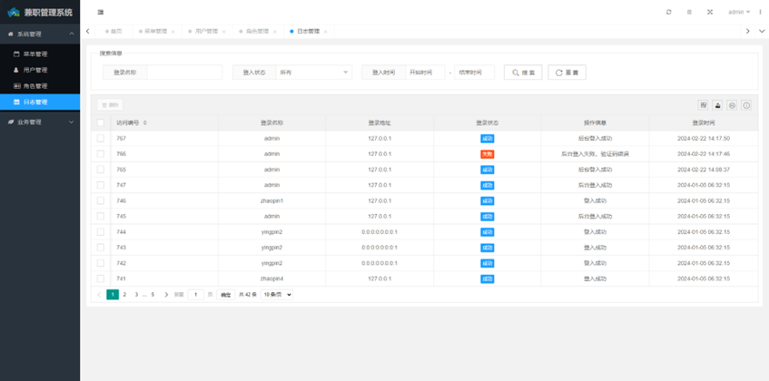Sort by the 访问编号 column arrows
This screenshot has height=381, width=769.
(x=144, y=122)
